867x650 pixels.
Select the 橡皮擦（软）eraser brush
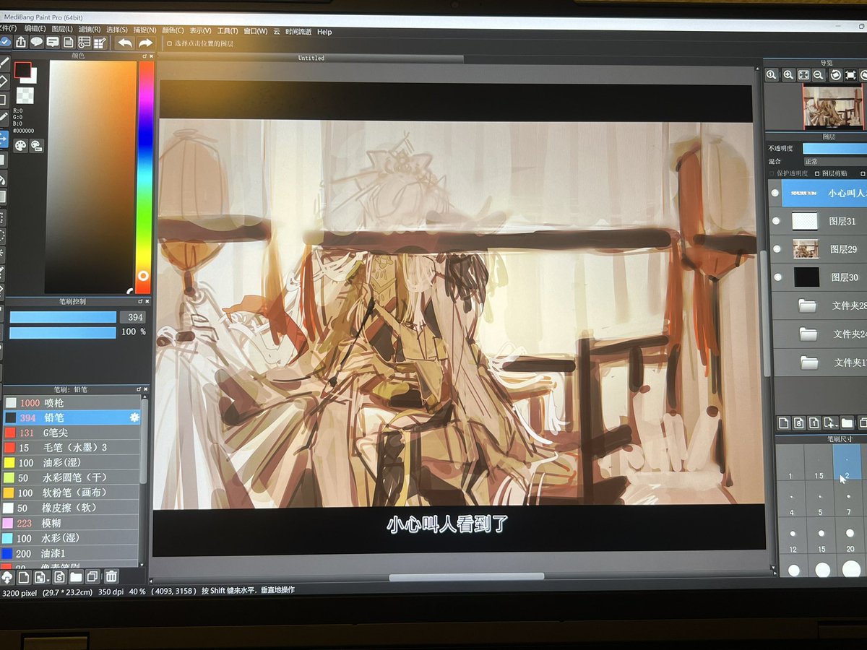coord(72,508)
